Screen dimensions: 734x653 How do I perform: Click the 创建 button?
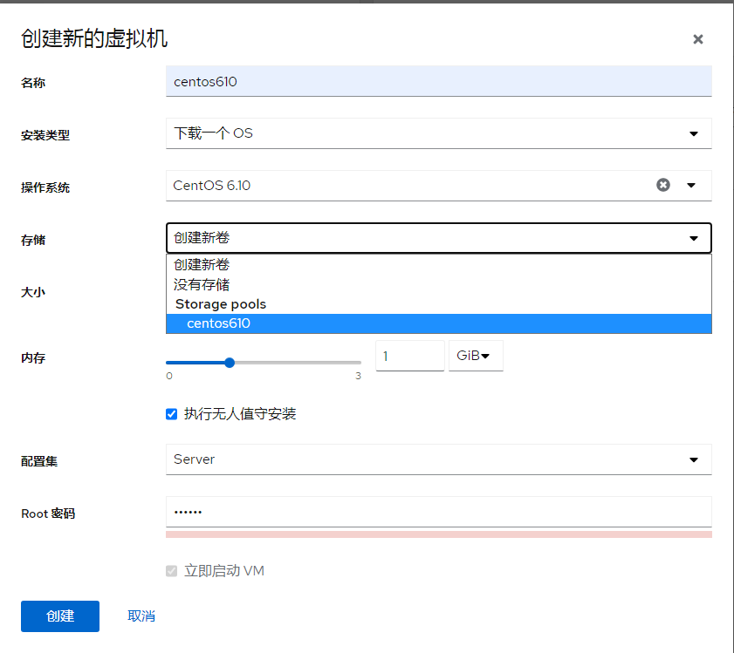(59, 616)
